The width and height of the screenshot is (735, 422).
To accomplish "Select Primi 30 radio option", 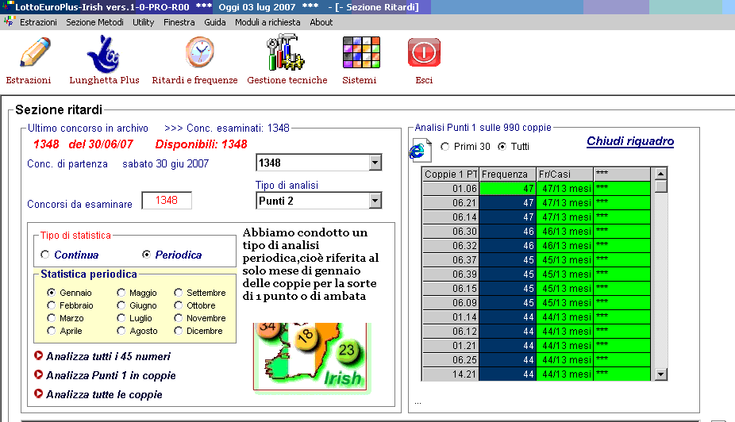I will pos(444,147).
